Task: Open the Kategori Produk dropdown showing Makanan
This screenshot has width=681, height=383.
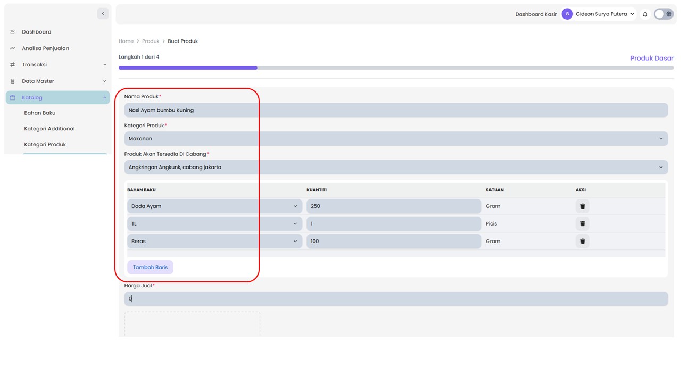Action: tap(396, 139)
